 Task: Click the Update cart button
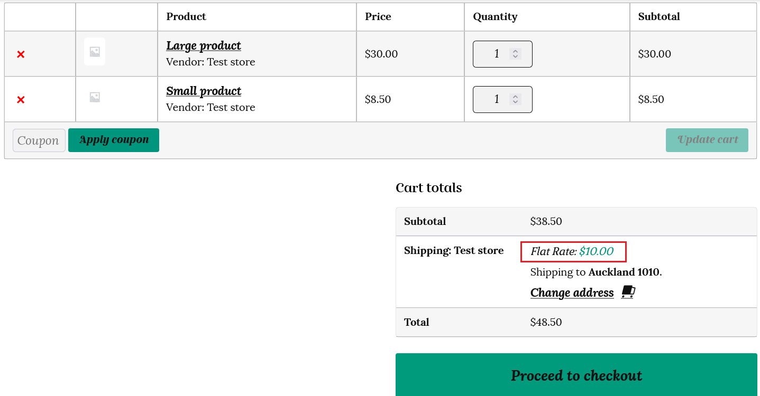click(707, 140)
